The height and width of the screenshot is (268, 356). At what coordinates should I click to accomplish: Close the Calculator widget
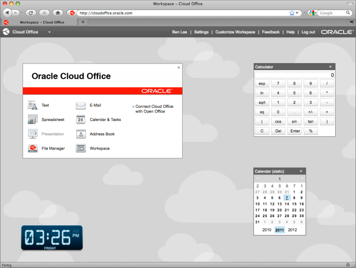[x=331, y=67]
